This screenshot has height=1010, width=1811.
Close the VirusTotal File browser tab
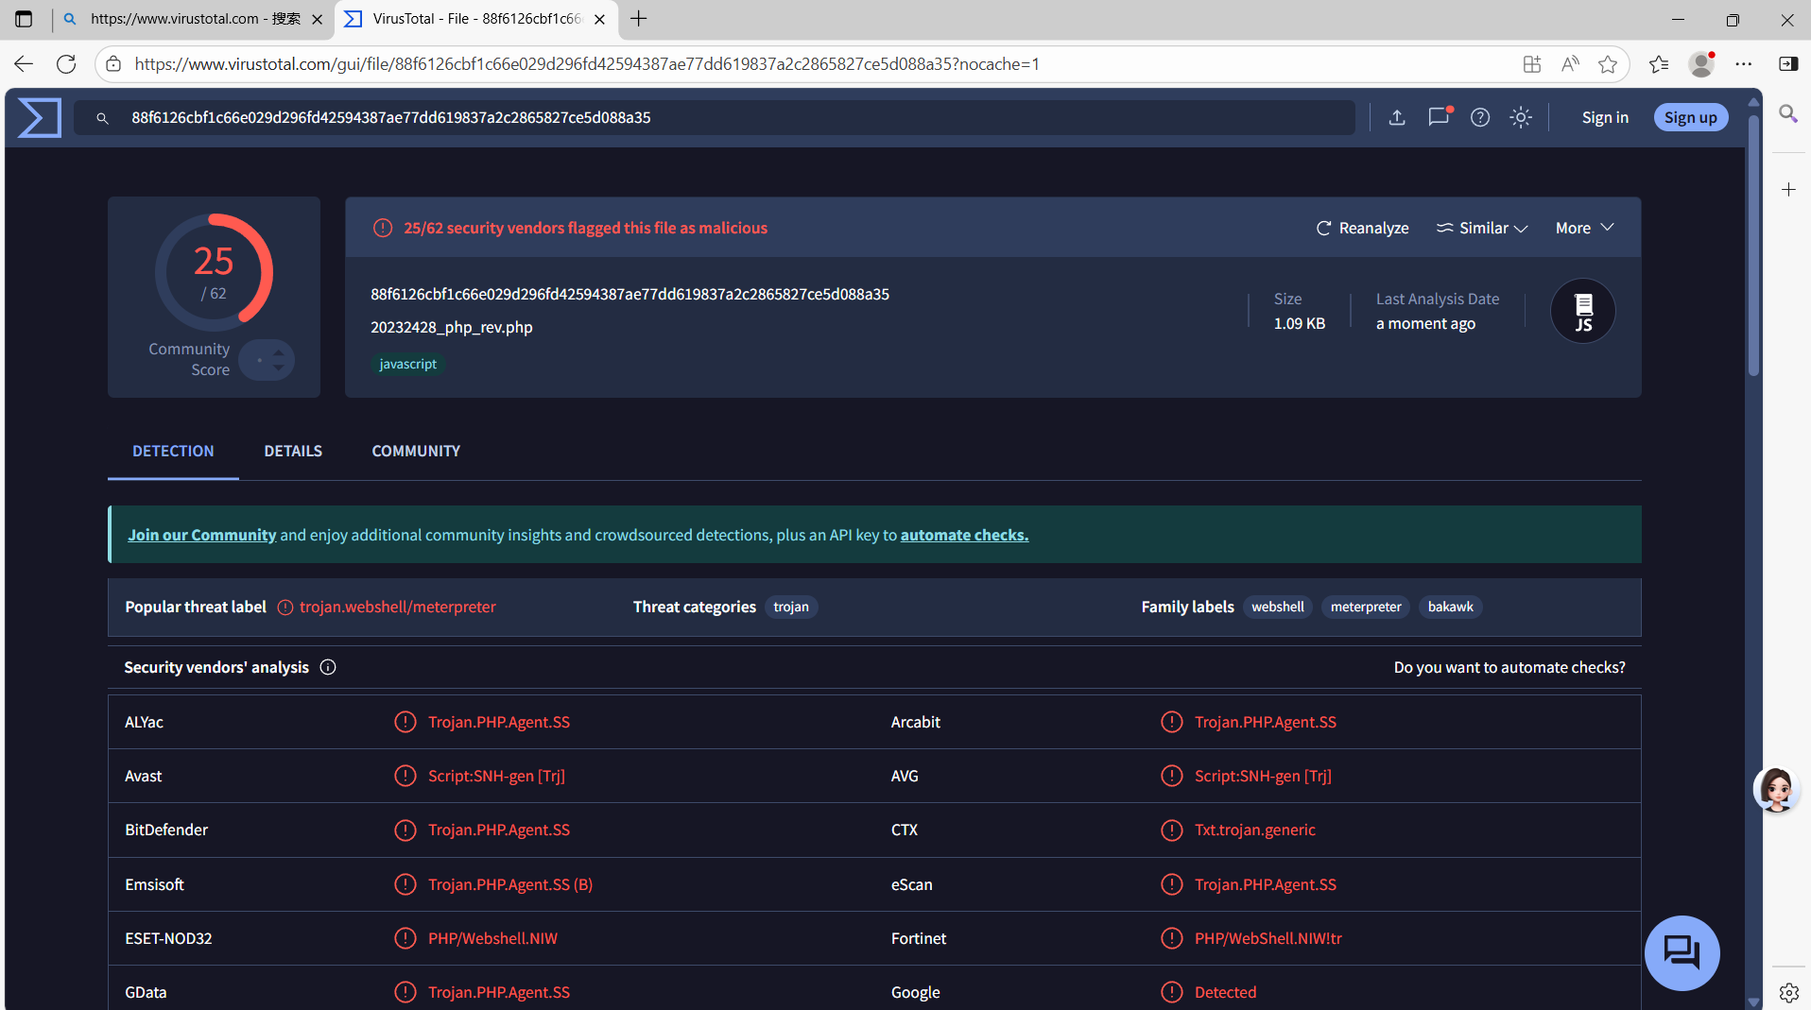599,19
